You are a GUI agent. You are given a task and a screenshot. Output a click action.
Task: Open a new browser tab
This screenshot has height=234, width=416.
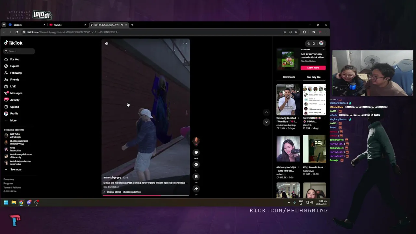click(x=132, y=25)
